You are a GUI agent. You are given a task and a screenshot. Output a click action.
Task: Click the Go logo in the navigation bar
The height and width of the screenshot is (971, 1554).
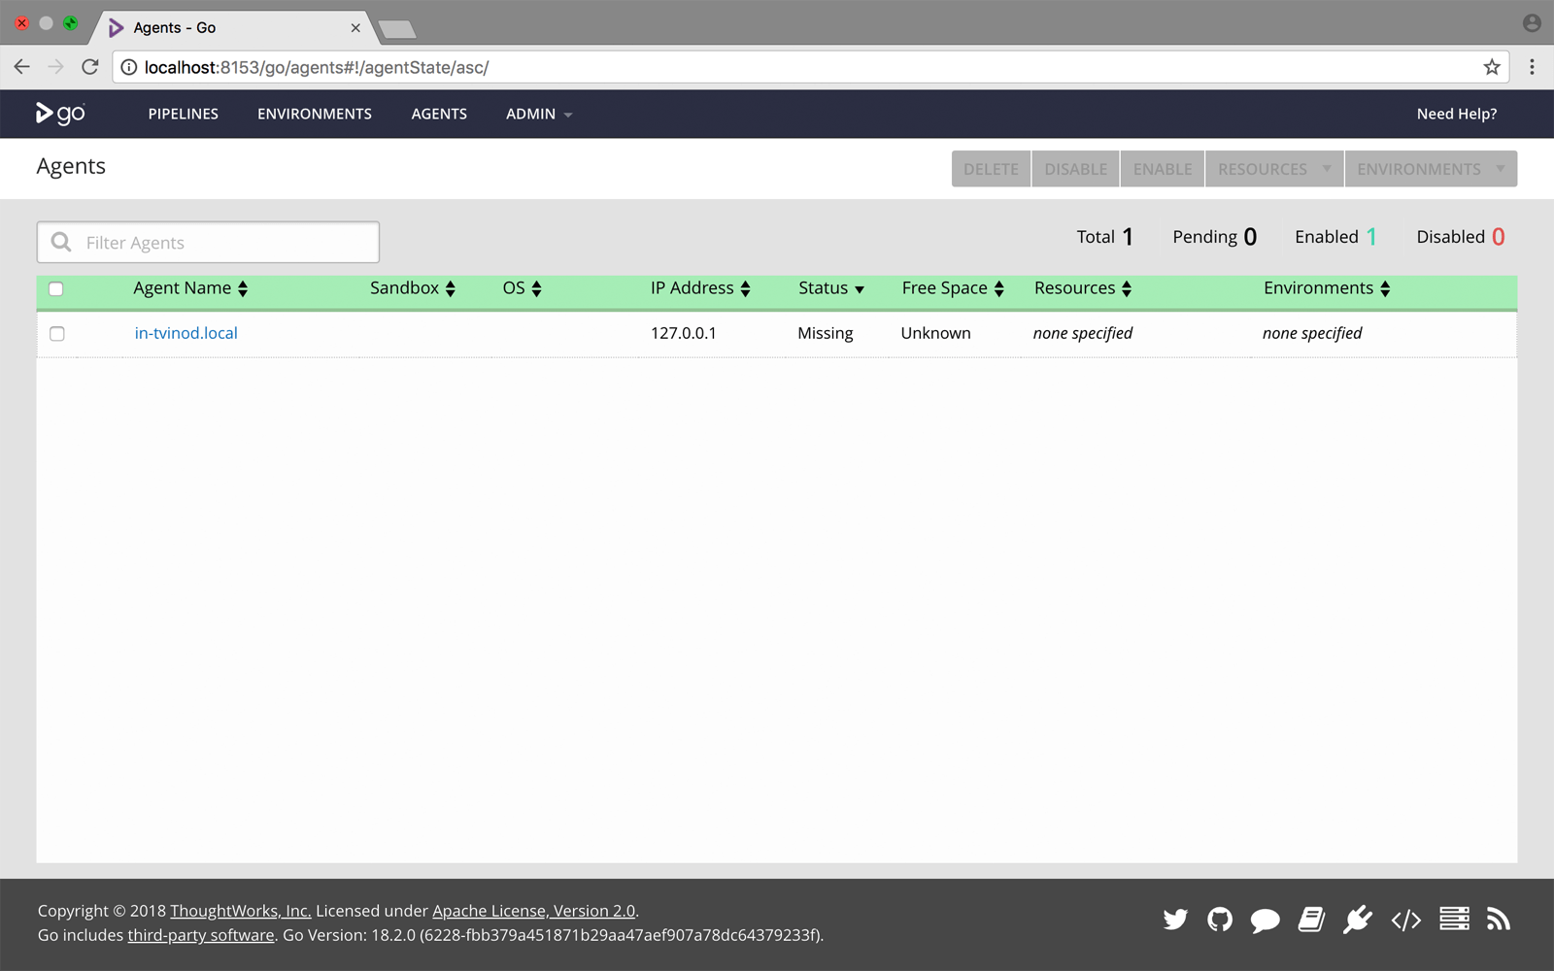coord(60,114)
